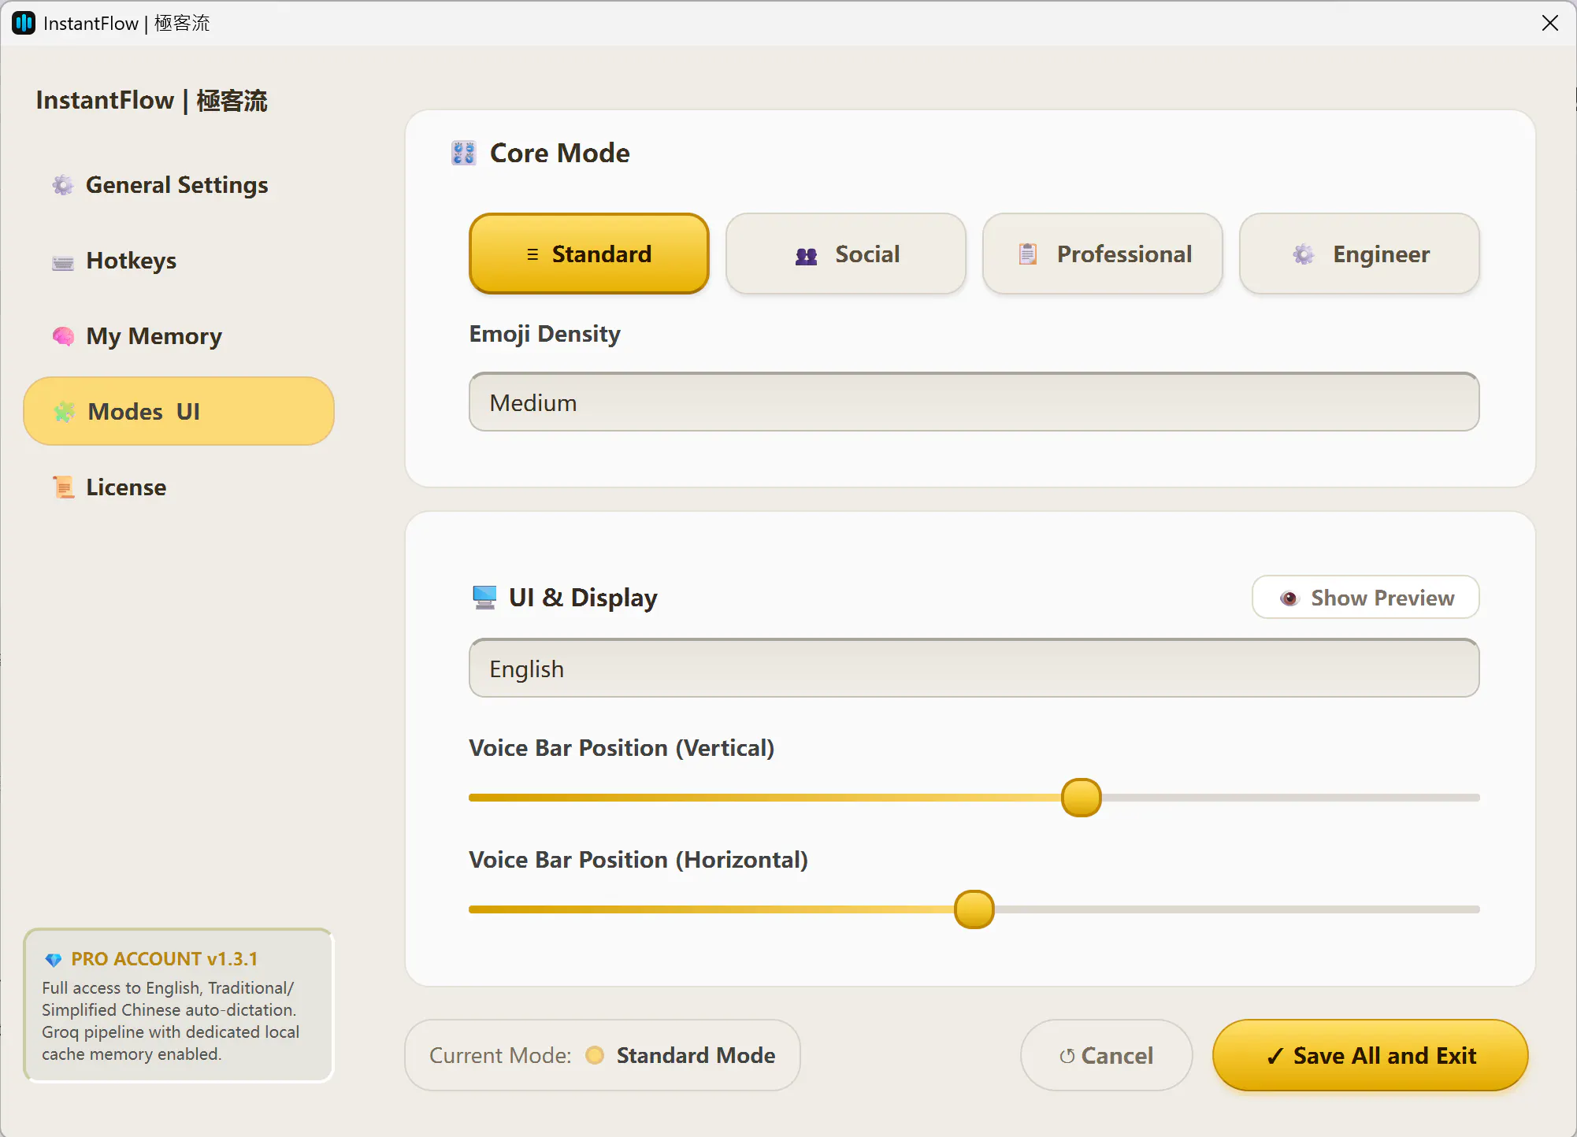Click the InstantFlow | 極客流 sidebar title
Screen dimensions: 1577x1137
click(152, 101)
